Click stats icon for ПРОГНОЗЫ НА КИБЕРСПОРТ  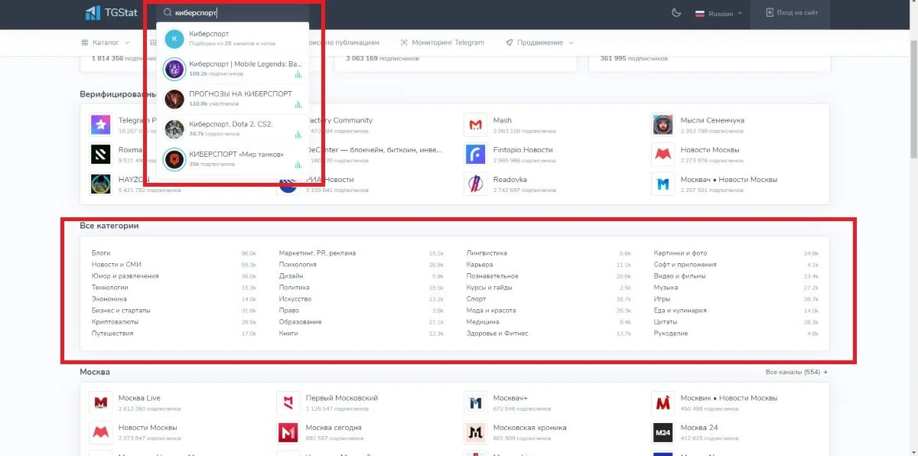[298, 104]
